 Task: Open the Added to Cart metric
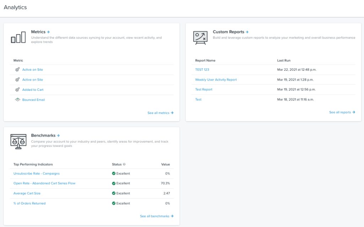[x=33, y=90]
